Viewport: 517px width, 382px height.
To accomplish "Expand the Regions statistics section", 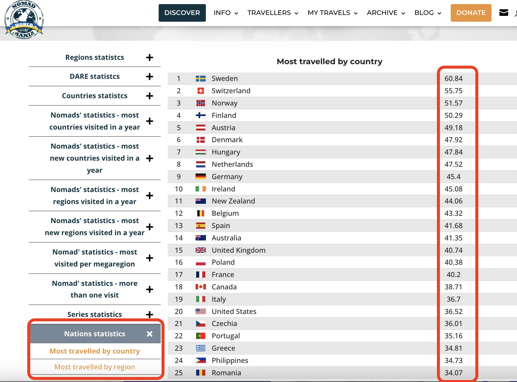I will [150, 57].
